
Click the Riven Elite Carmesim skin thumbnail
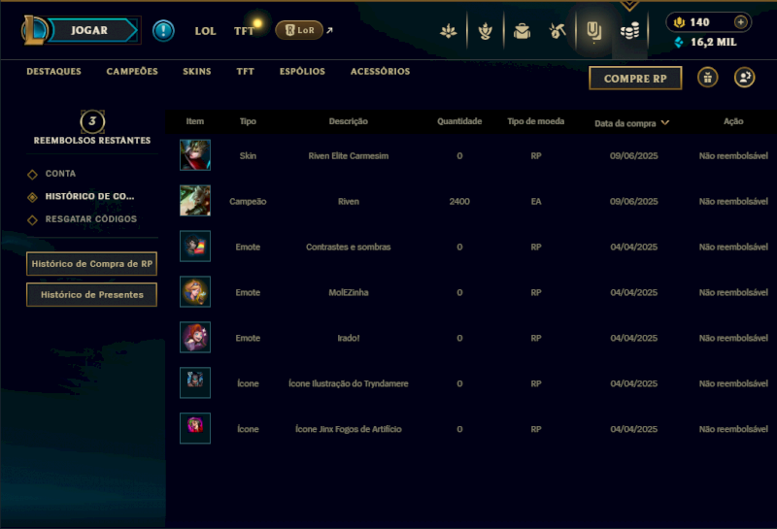(195, 155)
